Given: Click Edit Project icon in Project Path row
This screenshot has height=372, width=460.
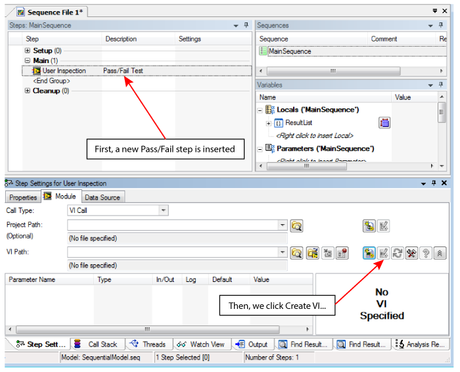Looking at the screenshot, I should pyautogui.click(x=383, y=226).
